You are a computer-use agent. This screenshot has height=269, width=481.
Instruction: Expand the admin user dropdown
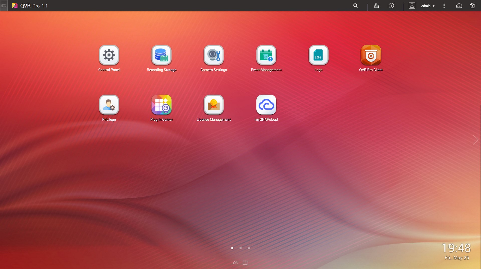pyautogui.click(x=428, y=6)
